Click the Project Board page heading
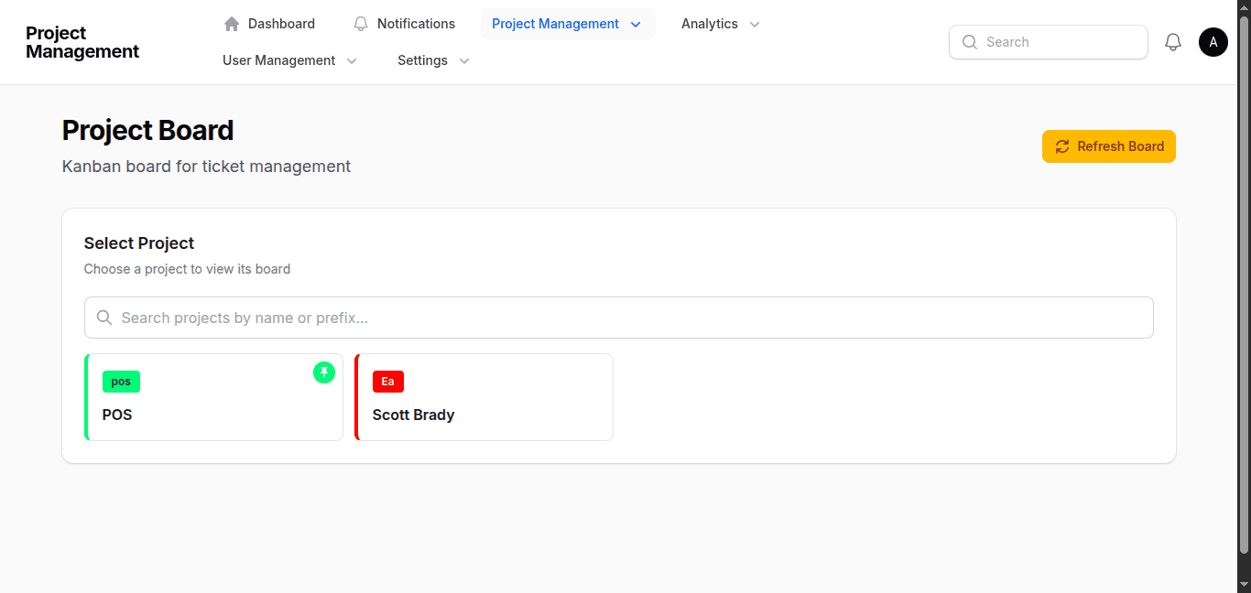This screenshot has height=593, width=1251. [x=147, y=130]
